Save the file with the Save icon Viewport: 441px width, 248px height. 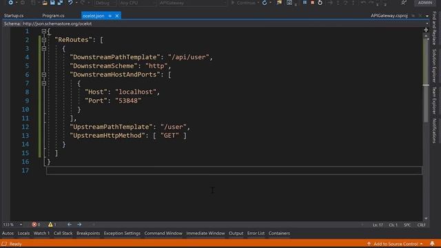pos(52,3)
